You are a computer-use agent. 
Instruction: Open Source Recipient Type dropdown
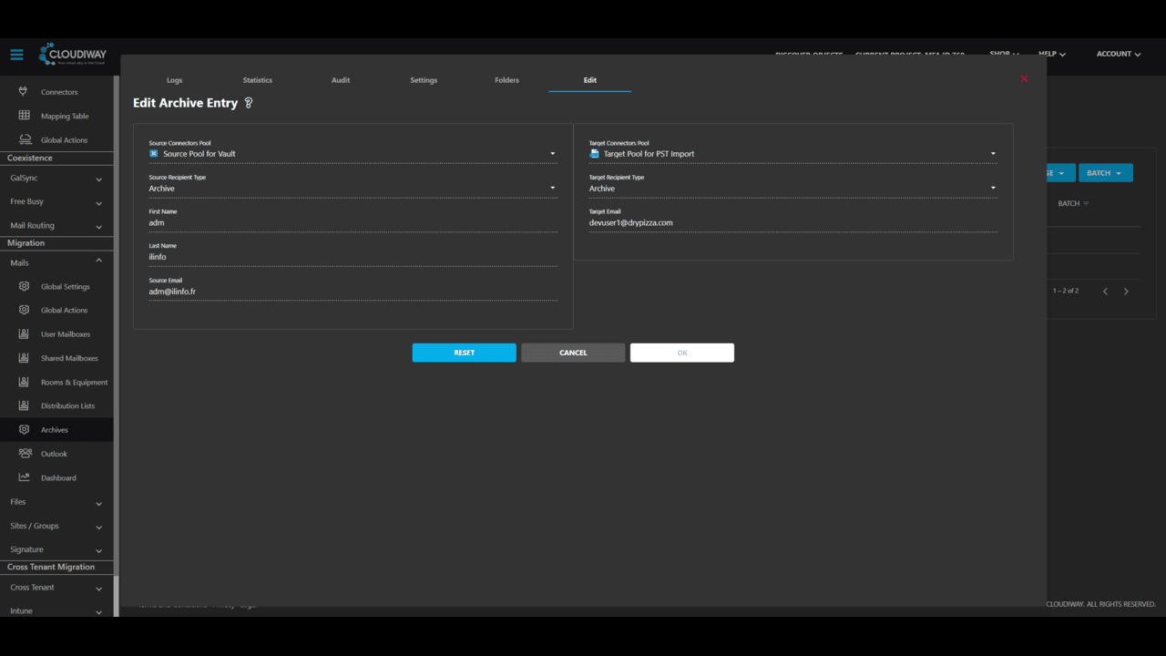(353, 189)
